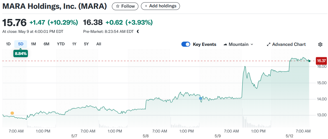Select the 5Y time range
The width and height of the screenshot is (328, 139).
tap(86, 44)
